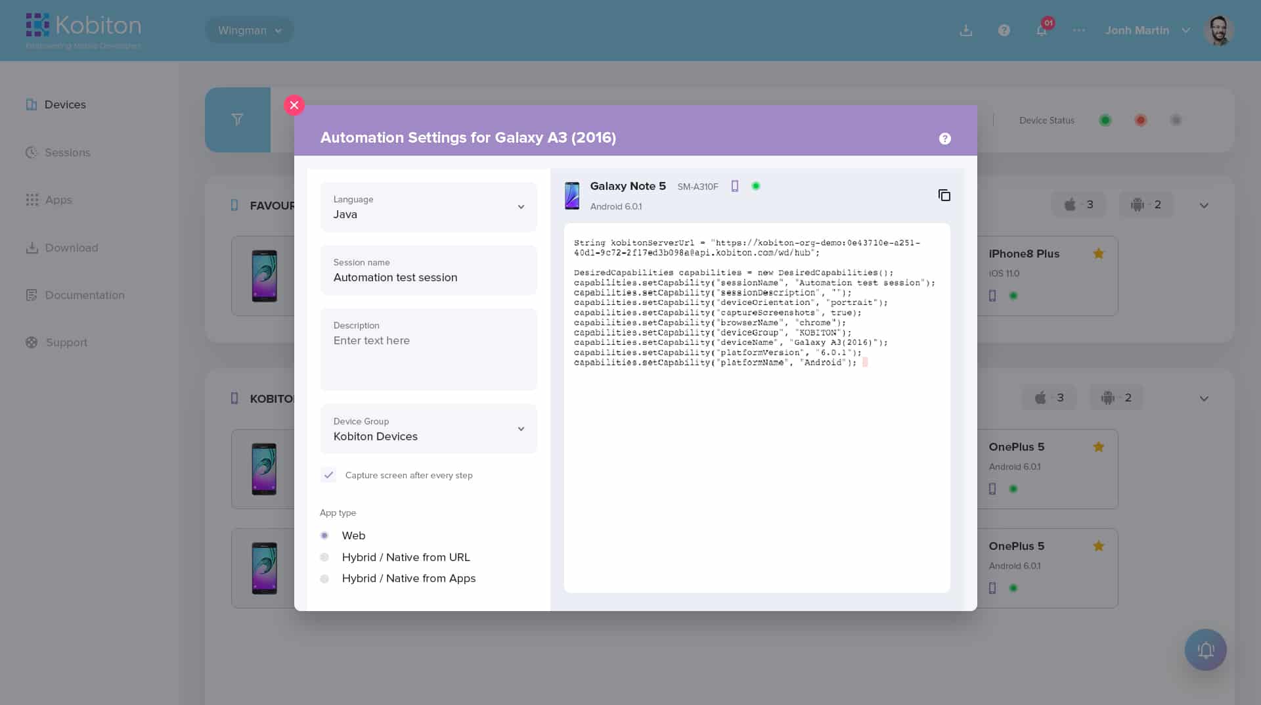This screenshot has height=705, width=1261.
Task: Click the Kobiton logo
Action: (x=83, y=30)
